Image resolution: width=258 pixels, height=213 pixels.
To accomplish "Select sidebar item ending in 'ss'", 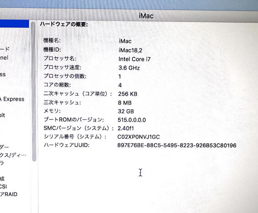I will pos(3,74).
